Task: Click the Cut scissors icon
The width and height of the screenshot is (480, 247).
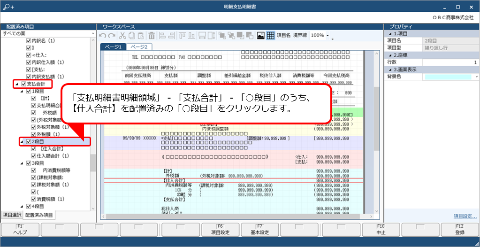Action: click(122, 36)
